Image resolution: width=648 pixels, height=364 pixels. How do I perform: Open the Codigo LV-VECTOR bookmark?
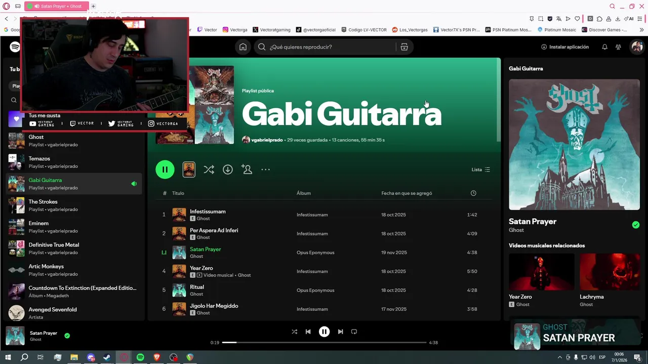364,30
